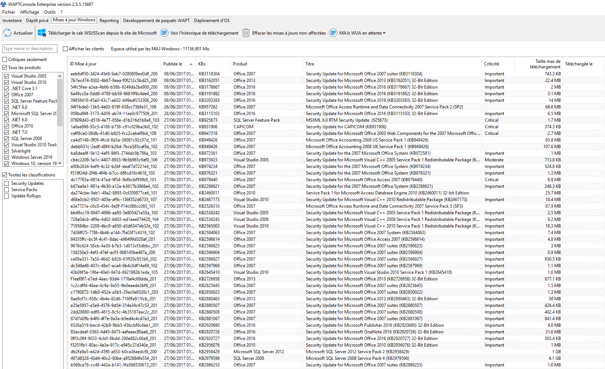Toggle the Afficher les clients checkbox

tap(65, 49)
